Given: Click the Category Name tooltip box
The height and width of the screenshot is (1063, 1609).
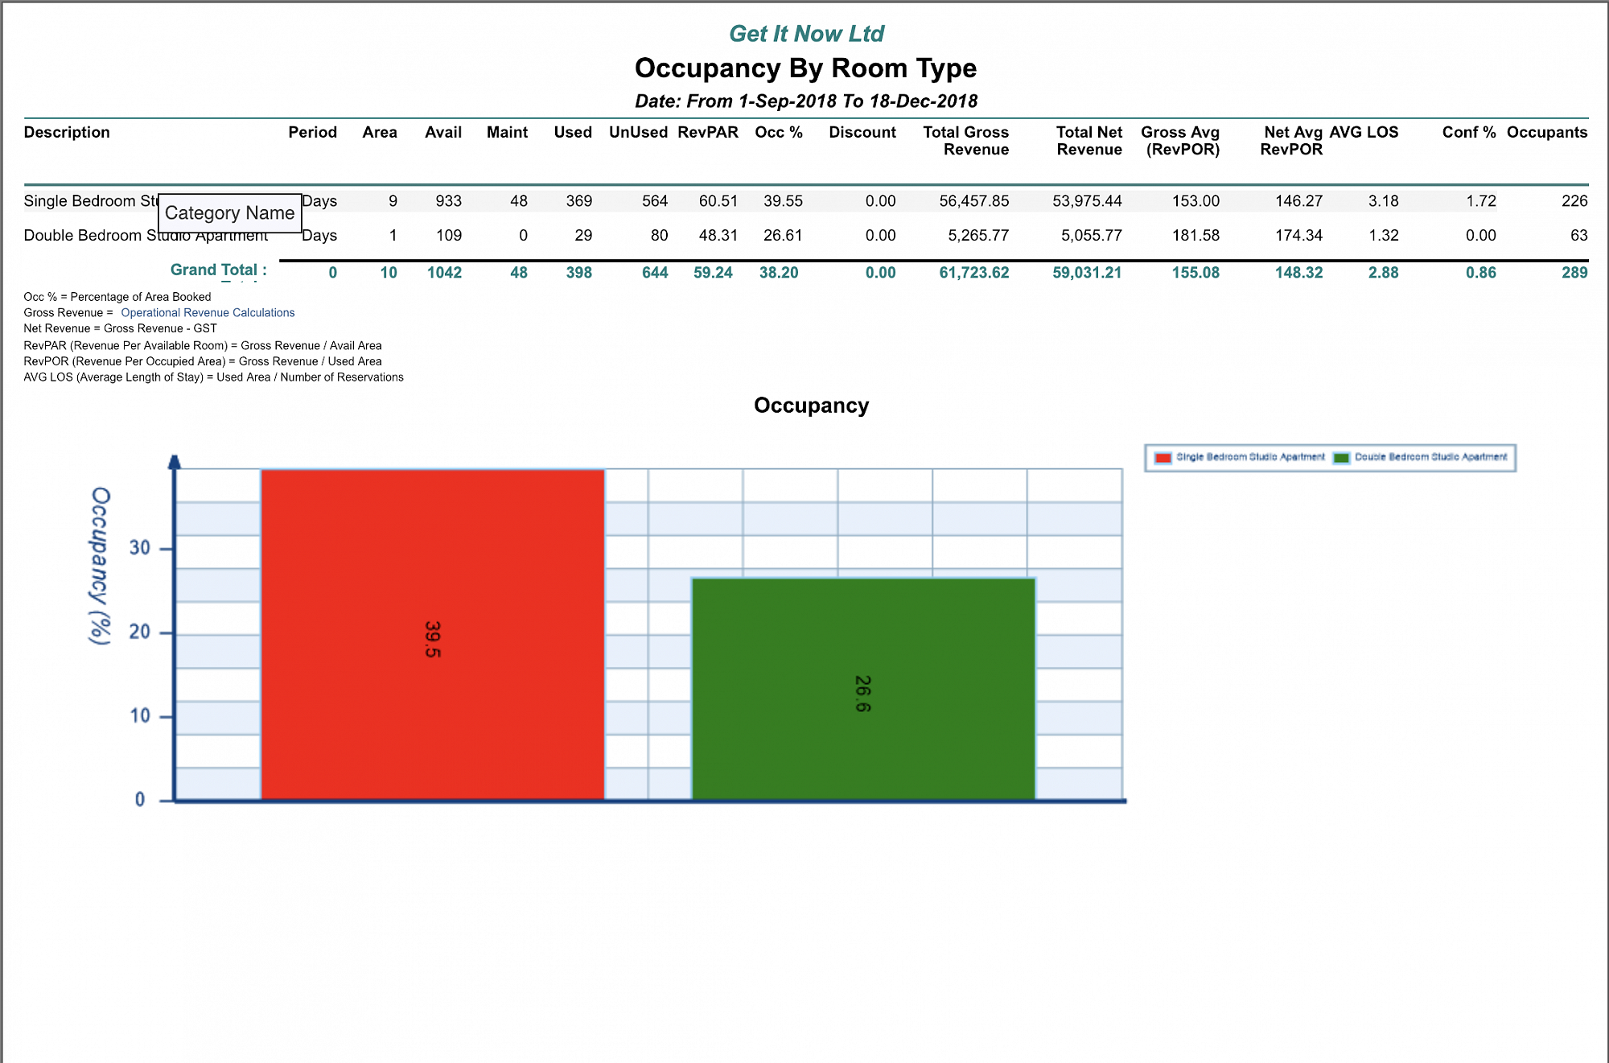Looking at the screenshot, I should (229, 213).
